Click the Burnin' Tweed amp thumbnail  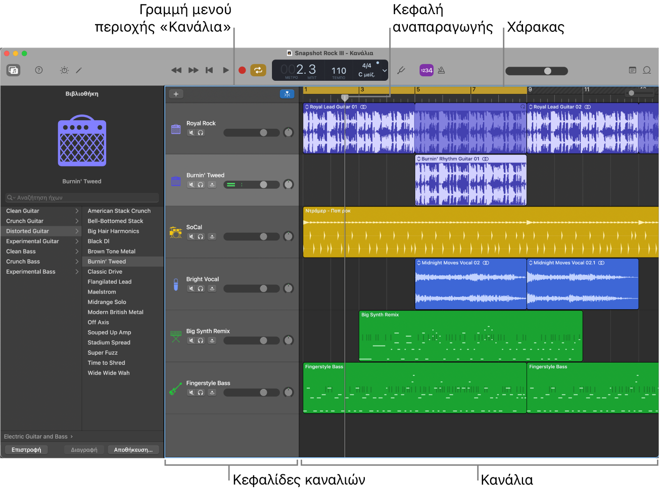tap(82, 141)
